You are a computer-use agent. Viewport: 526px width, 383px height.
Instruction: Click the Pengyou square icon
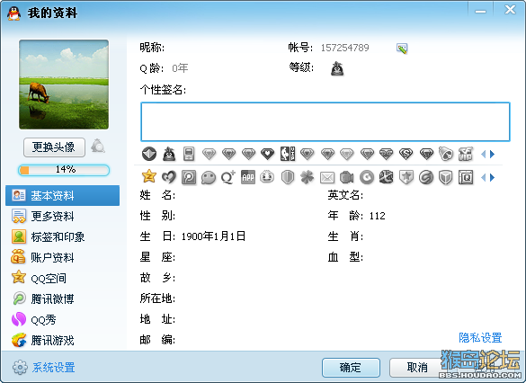point(189,177)
